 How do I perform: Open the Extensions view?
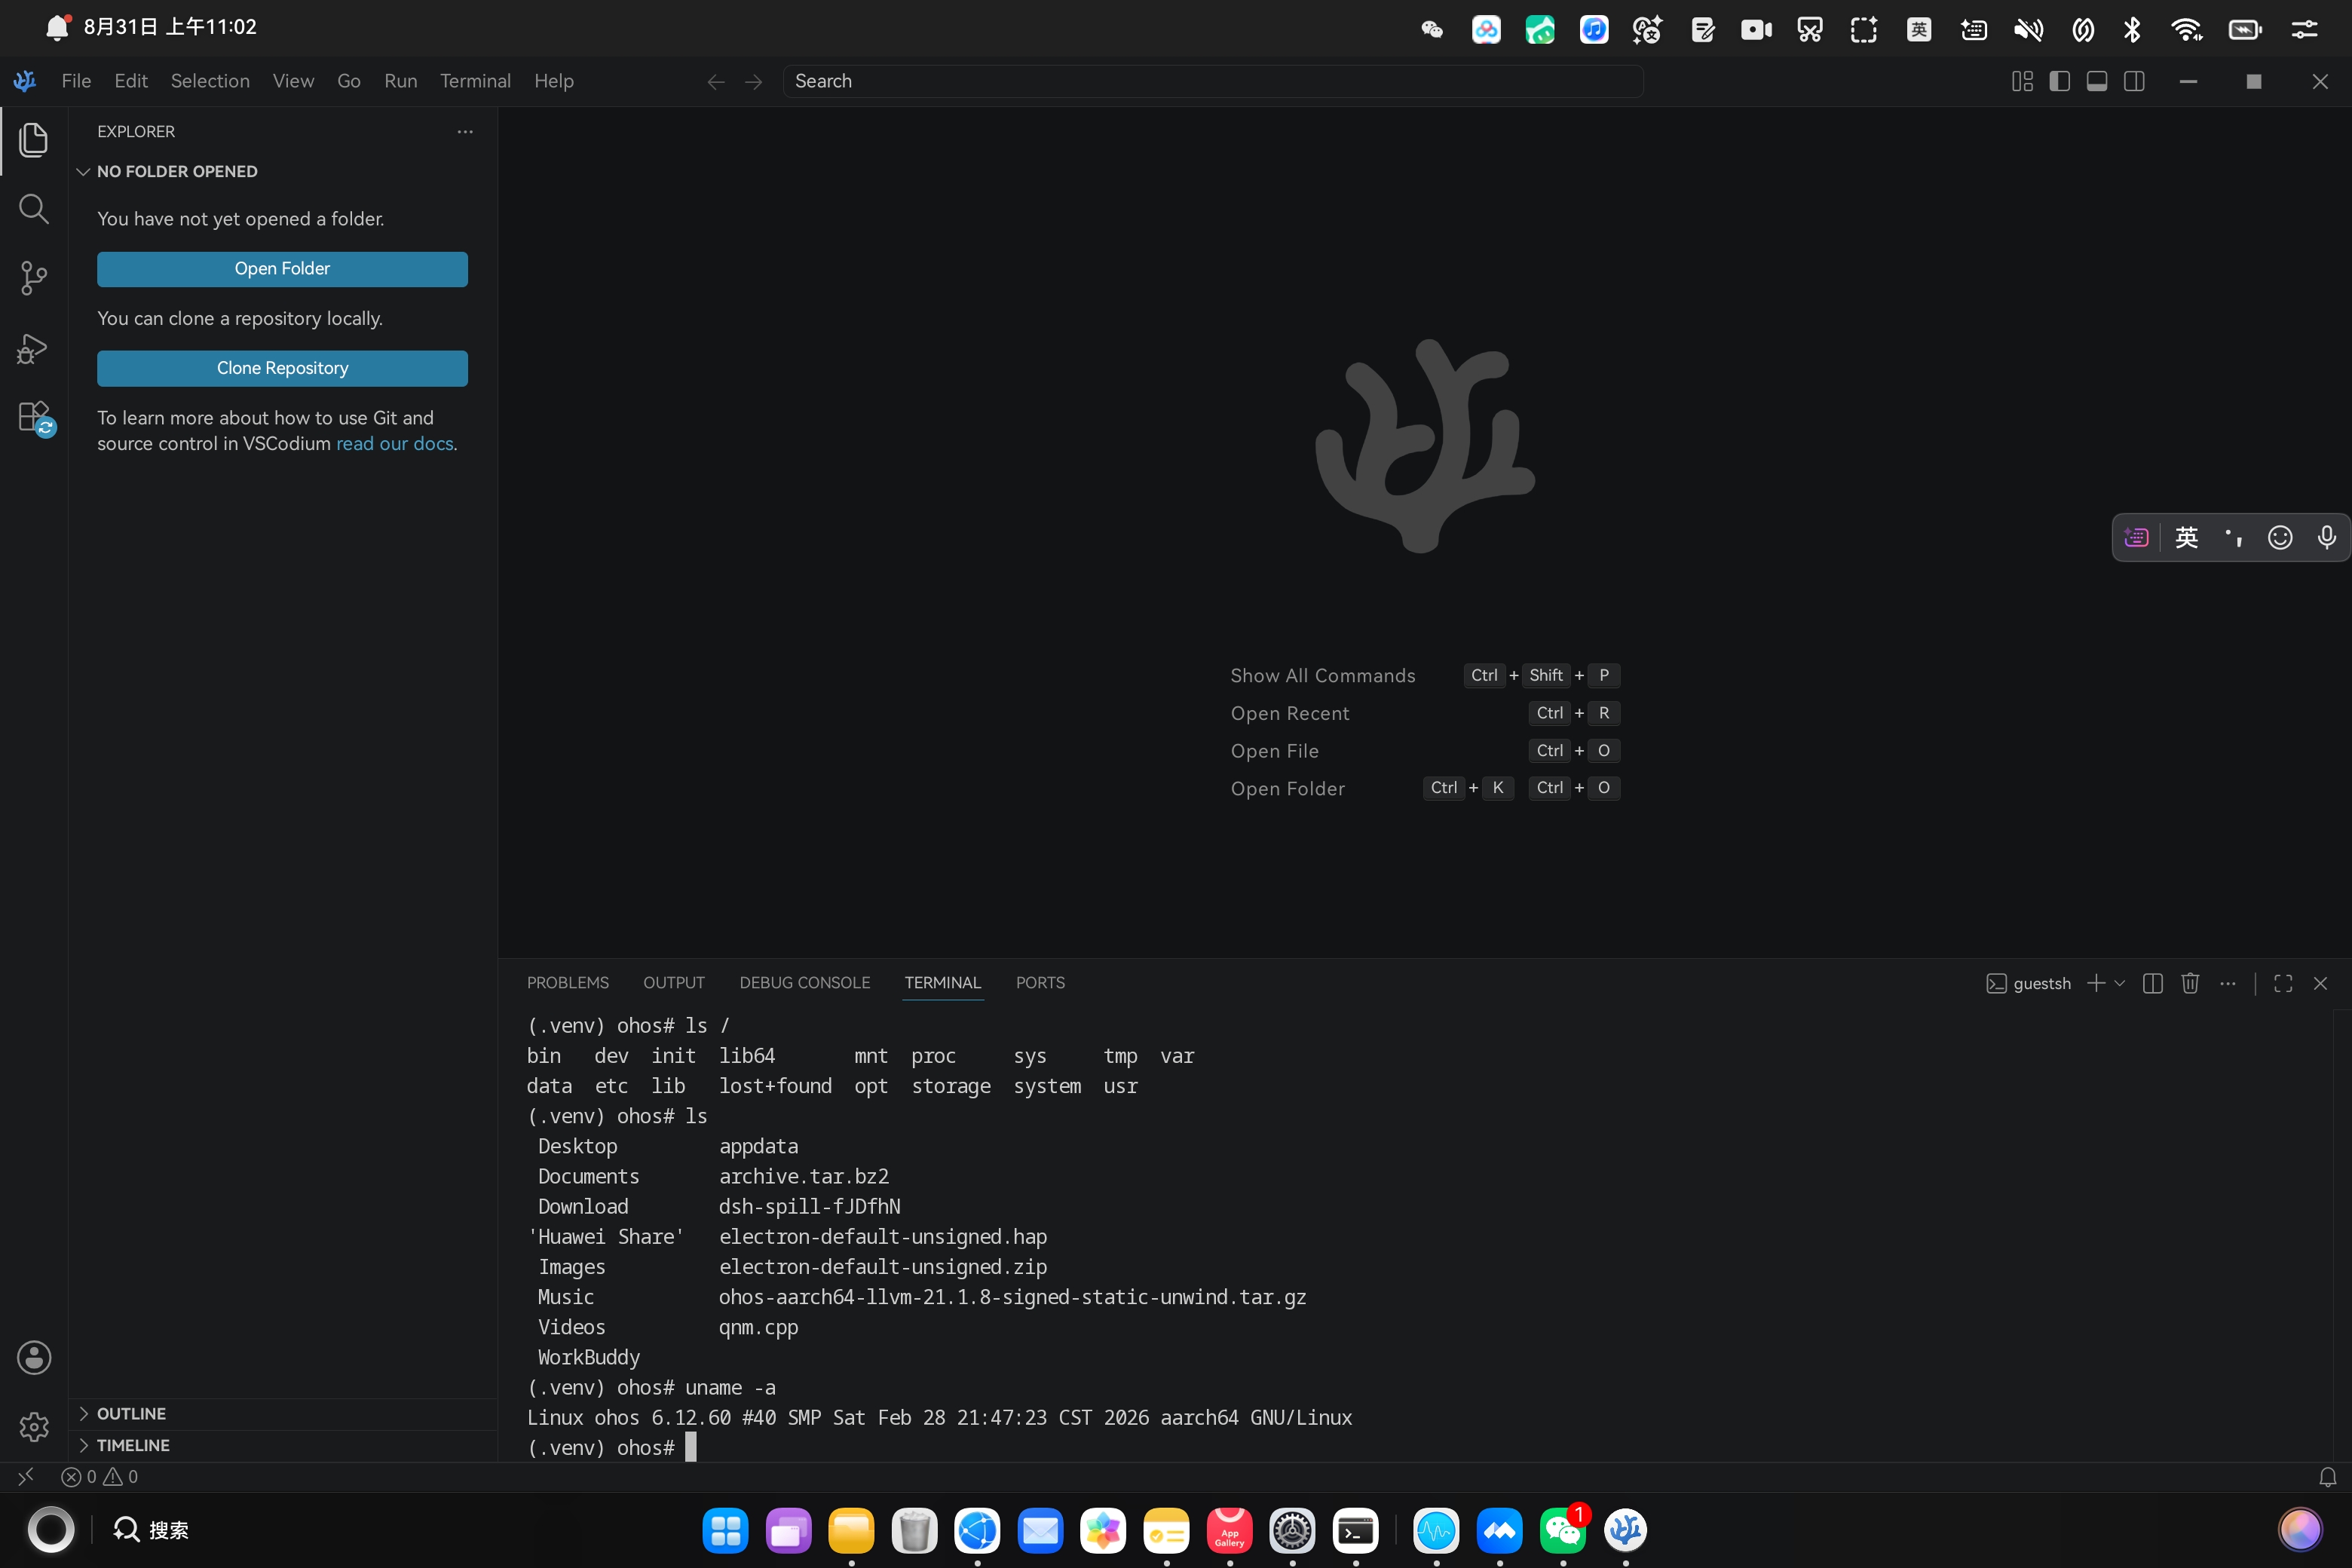click(34, 417)
